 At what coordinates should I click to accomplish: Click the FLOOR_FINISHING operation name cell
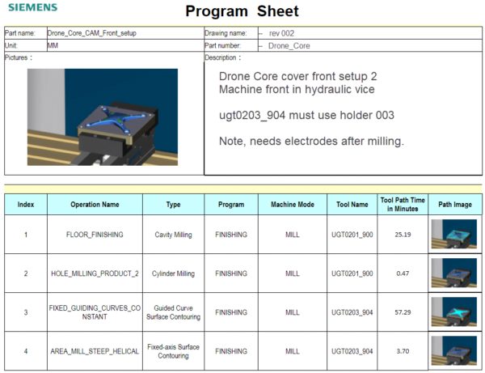(x=95, y=235)
